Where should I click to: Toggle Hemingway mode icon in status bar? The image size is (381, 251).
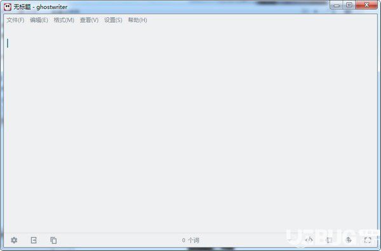[329, 240]
